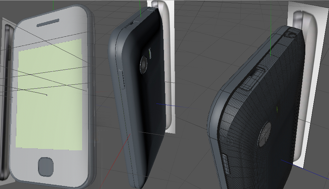Click the earpiece speaker slot on front phone
Screen dimensions: 329x189
tap(48, 23)
